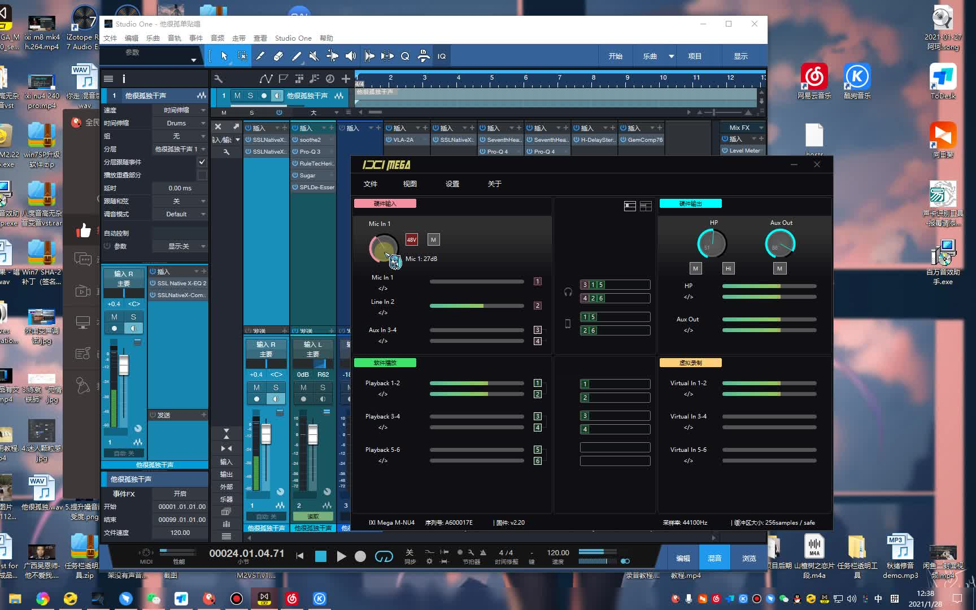This screenshot has height=610, width=976.
Task: Start recording with the record button
Action: point(360,556)
